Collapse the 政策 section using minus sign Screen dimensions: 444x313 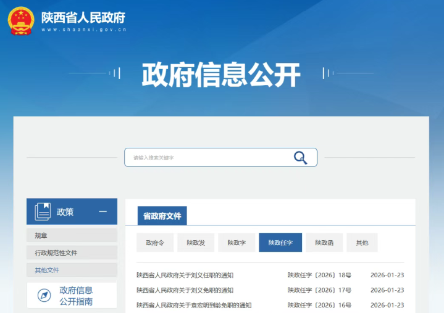click(x=103, y=211)
